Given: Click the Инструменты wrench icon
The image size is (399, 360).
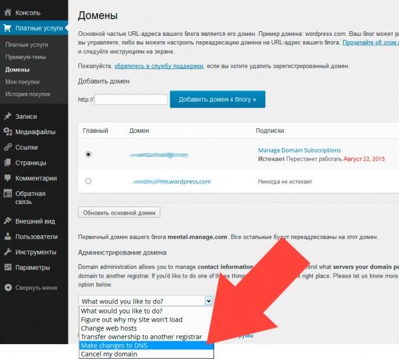Looking at the screenshot, I should pos(7,252).
